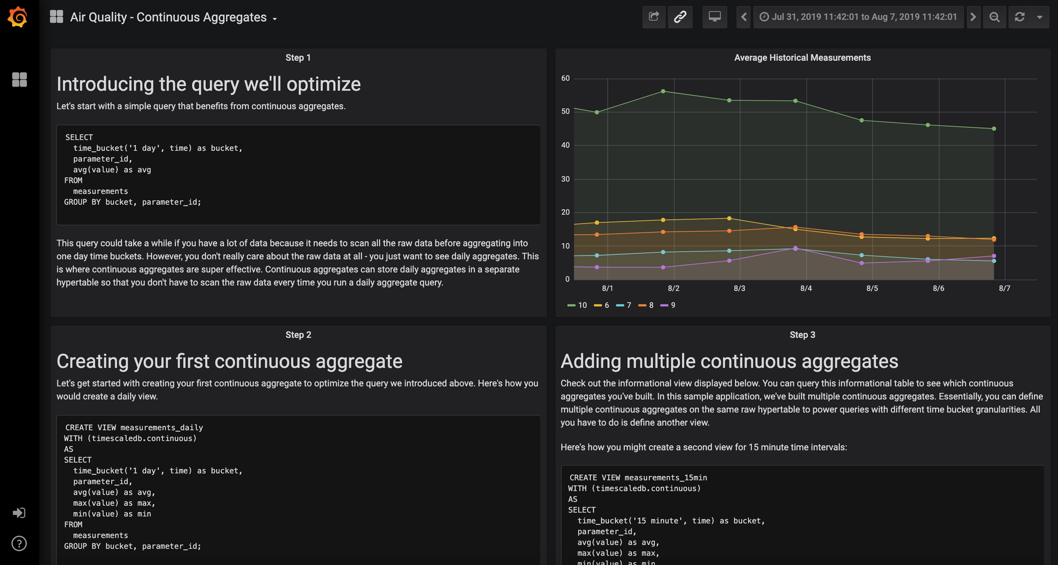Open the Help question mark icon
Viewport: 1058px width, 565px height.
tap(19, 543)
